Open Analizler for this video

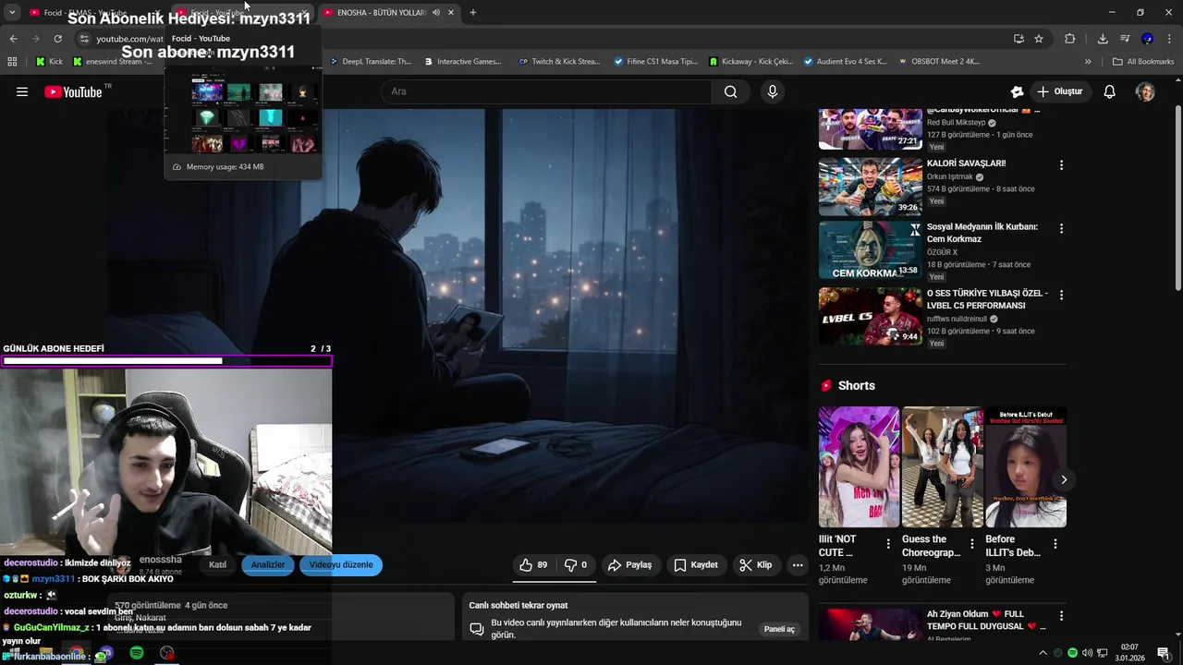(268, 565)
